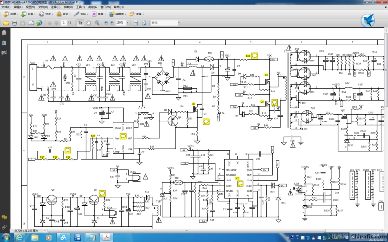
Task: Click the Print icon in toolbar
Action: [15, 23]
